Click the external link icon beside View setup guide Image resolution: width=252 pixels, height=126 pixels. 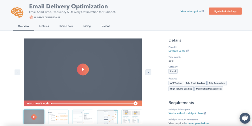point(203,11)
